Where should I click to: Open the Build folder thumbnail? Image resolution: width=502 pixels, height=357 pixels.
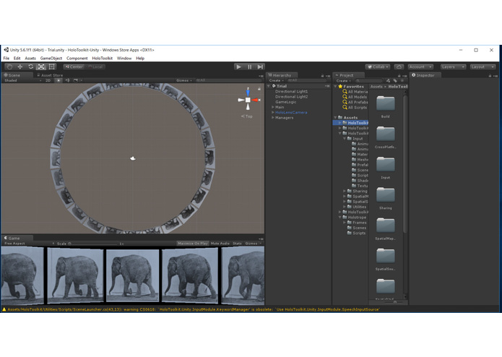386,103
